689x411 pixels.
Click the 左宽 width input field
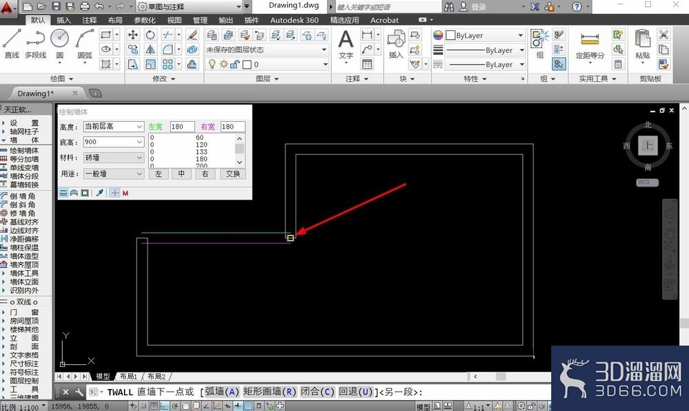182,127
